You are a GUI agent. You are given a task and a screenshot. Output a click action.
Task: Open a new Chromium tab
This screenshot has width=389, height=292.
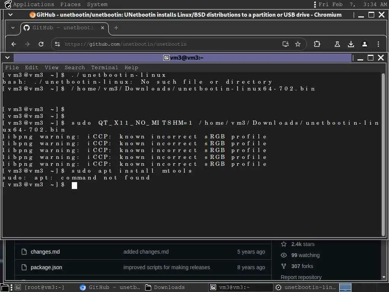(116, 28)
